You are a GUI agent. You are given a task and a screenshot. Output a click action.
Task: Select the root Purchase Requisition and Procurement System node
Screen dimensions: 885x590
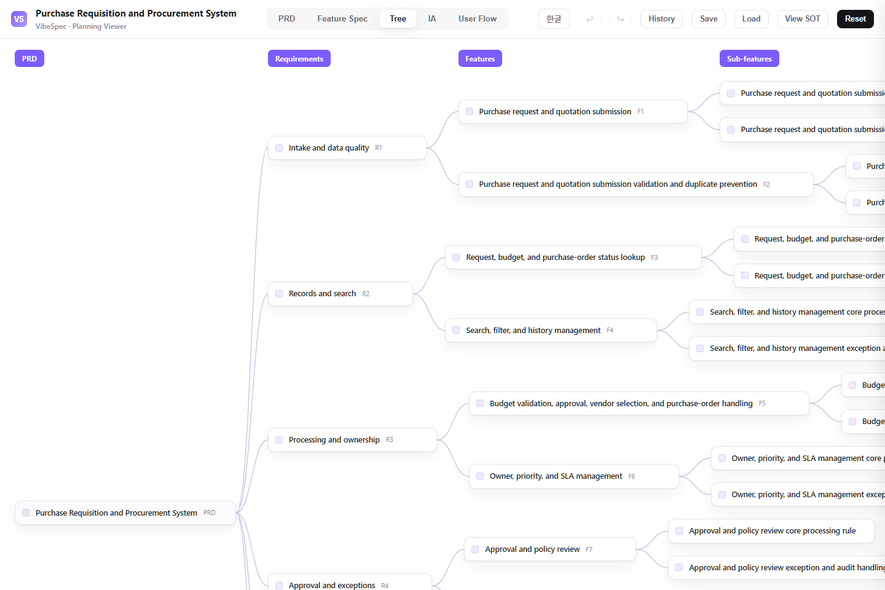click(125, 513)
